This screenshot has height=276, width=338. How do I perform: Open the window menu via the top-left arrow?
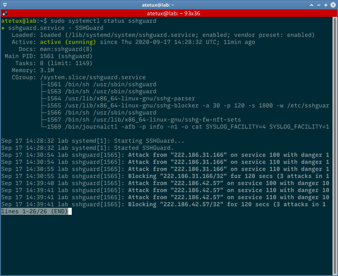[x=4, y=5]
